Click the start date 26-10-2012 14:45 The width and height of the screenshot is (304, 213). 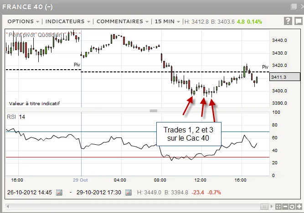(30, 193)
